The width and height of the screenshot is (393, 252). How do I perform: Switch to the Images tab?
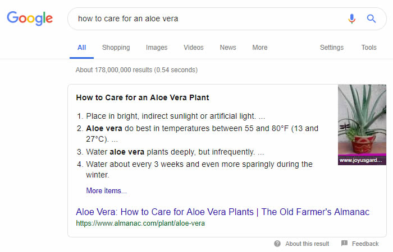coord(157,48)
